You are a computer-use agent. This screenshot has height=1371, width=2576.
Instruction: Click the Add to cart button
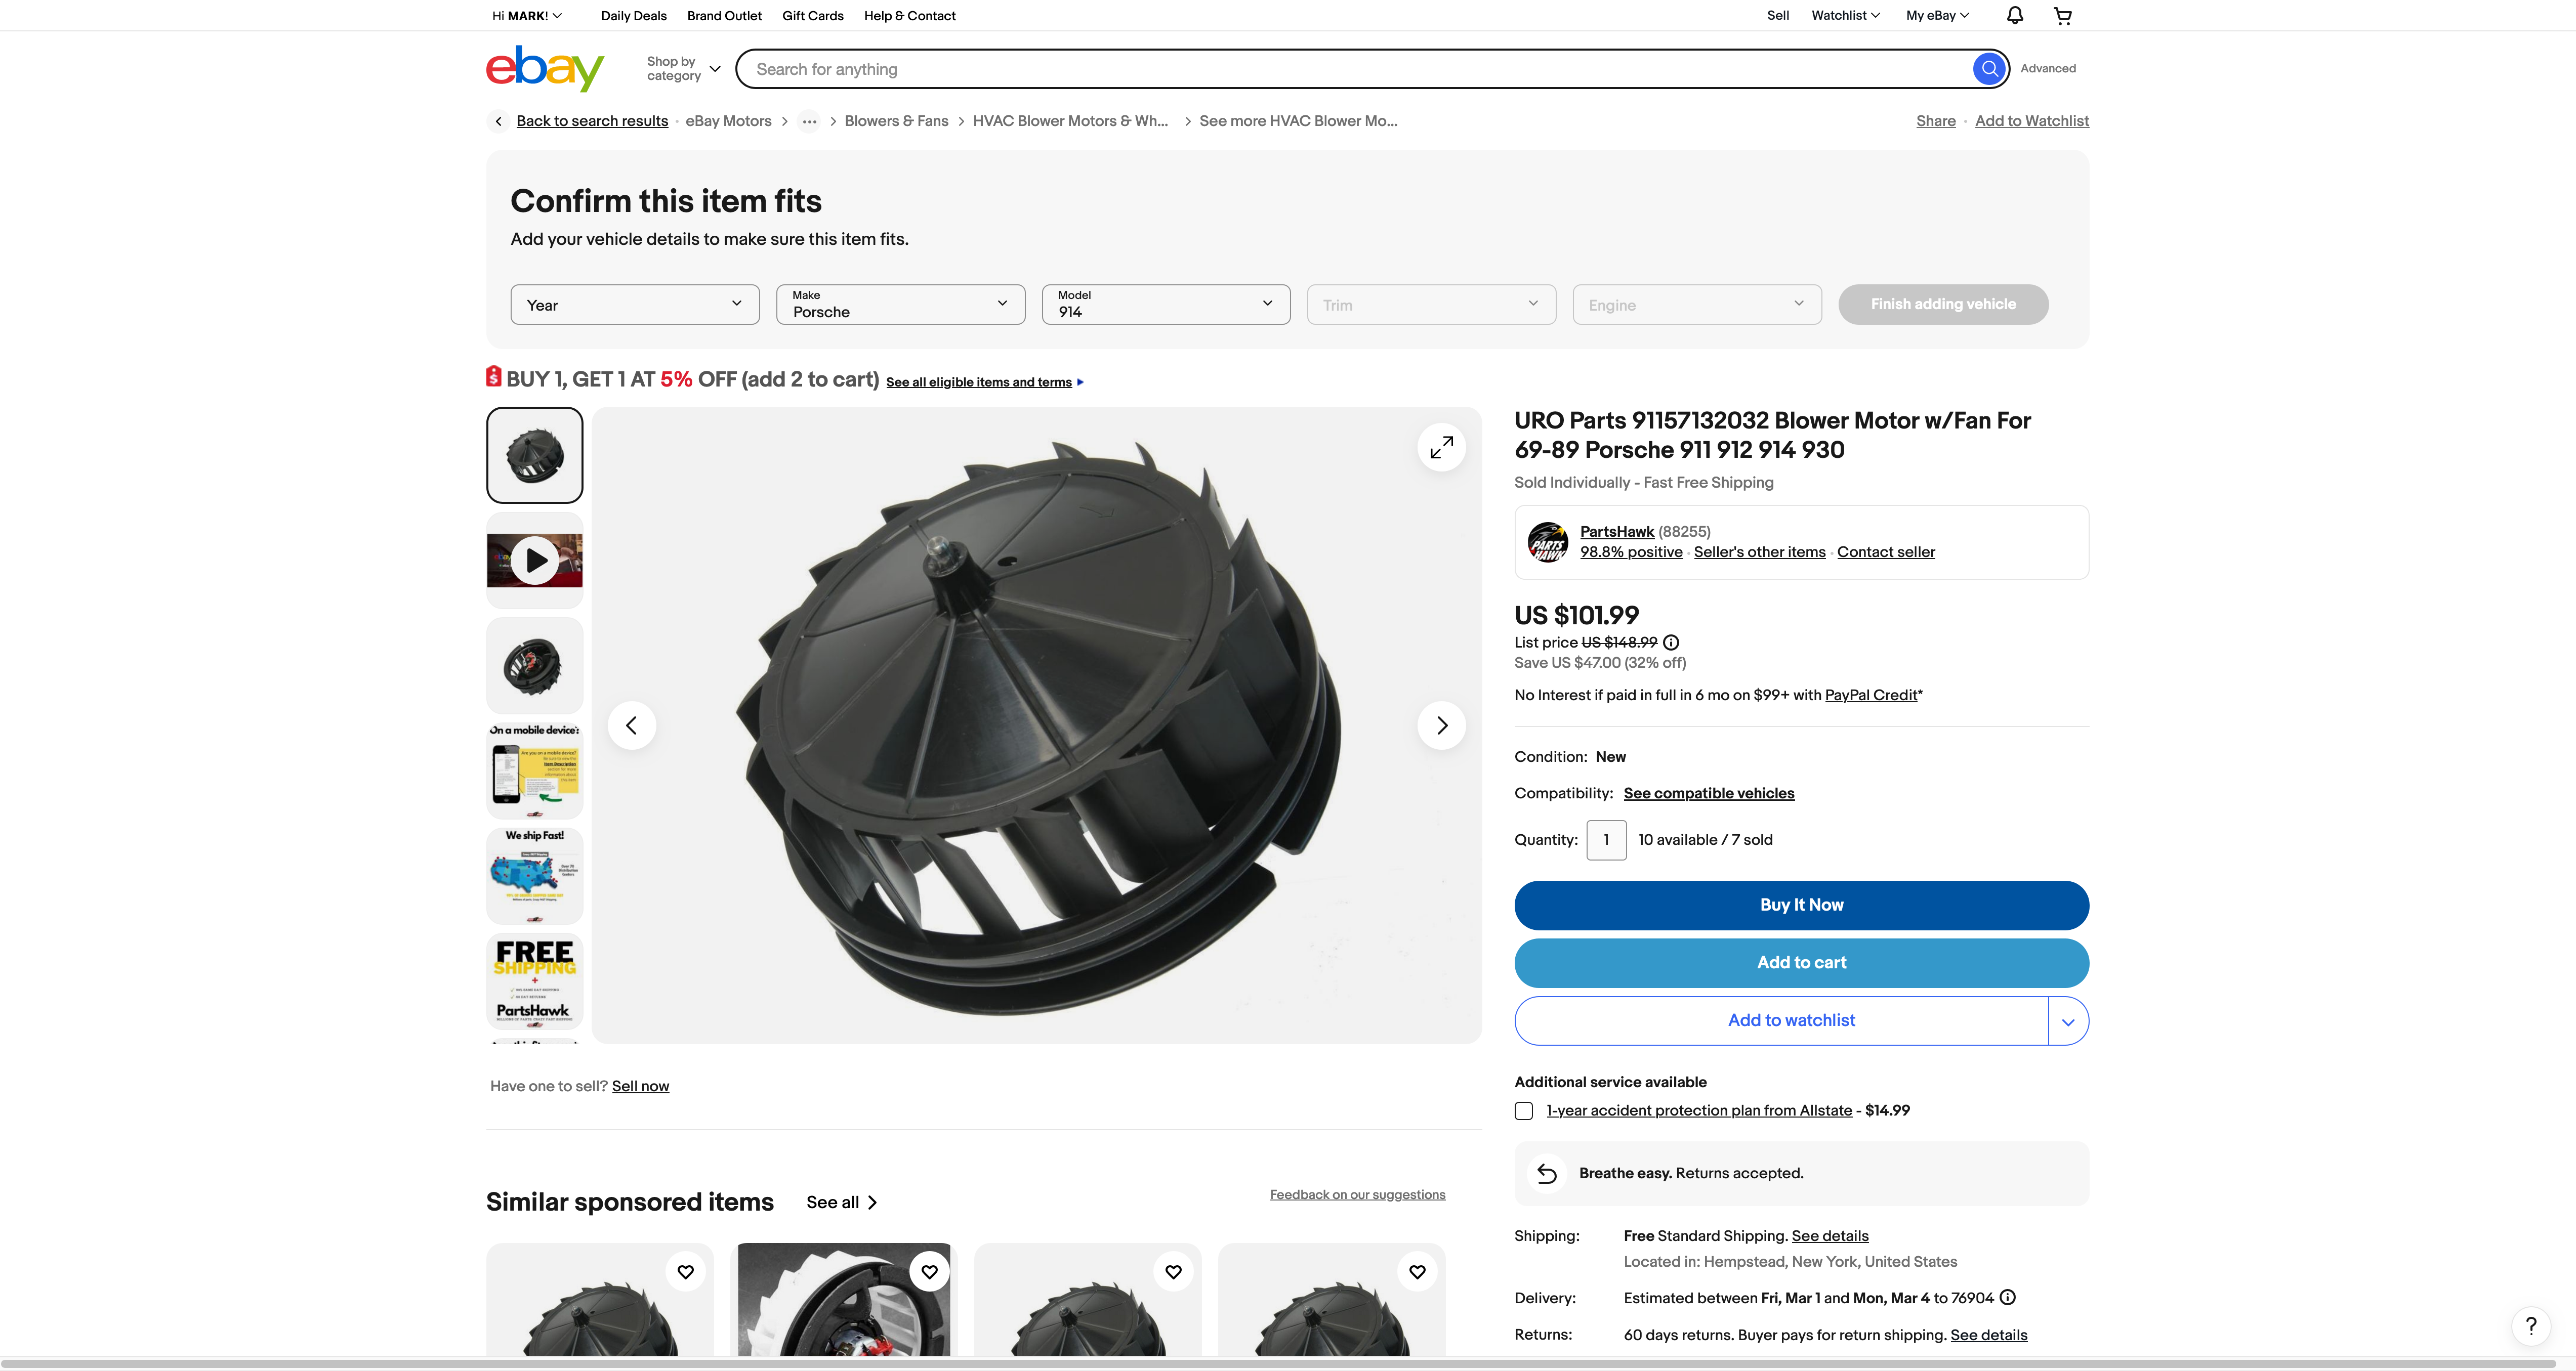(1801, 963)
